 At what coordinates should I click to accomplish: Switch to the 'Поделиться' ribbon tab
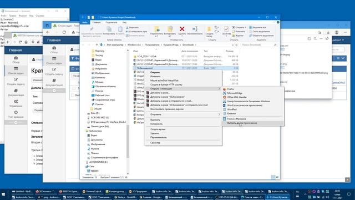coord(111,22)
